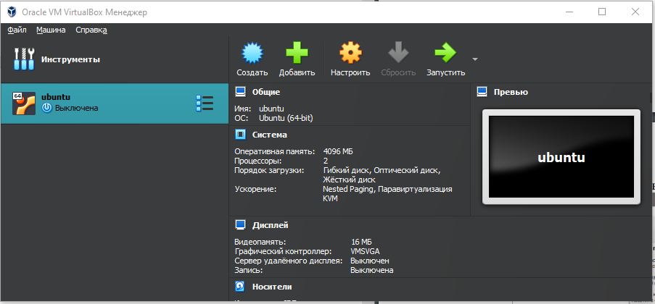Screen dimensions: 655x304
Task: Click the ubuntu VM OS icon
Action: pyautogui.click(x=24, y=104)
